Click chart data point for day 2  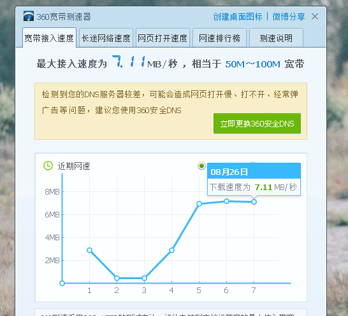coord(117,278)
